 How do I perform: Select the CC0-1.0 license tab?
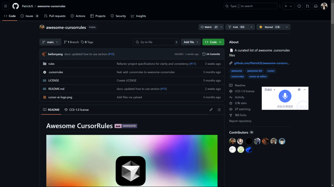(x=76, y=110)
